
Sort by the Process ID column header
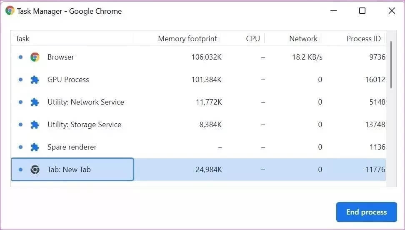tap(363, 39)
